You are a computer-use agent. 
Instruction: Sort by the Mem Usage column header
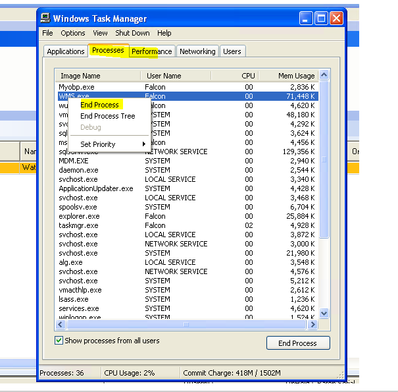(288, 76)
